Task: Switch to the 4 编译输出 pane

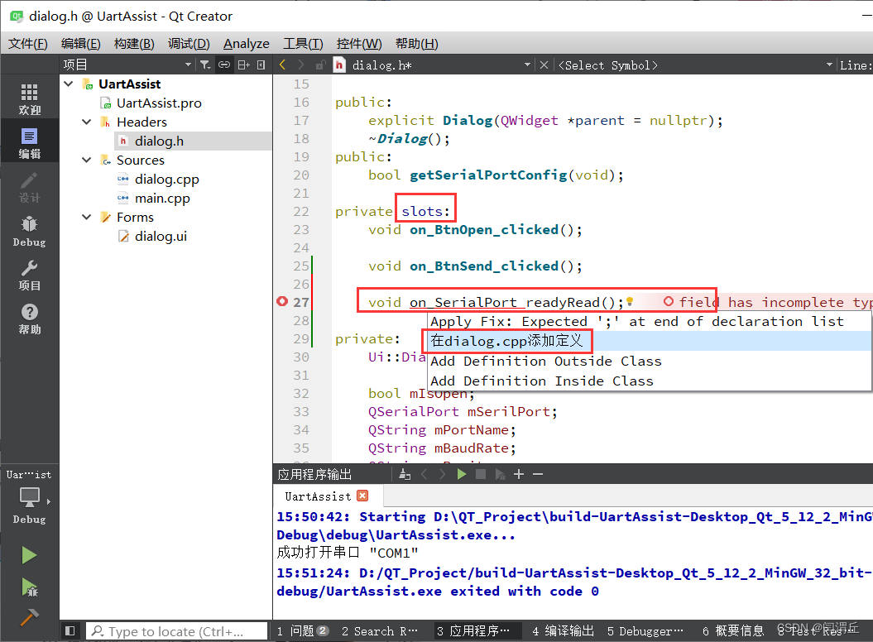Action: pos(563,631)
